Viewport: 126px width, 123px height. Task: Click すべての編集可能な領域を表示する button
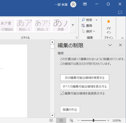coord(85,86)
